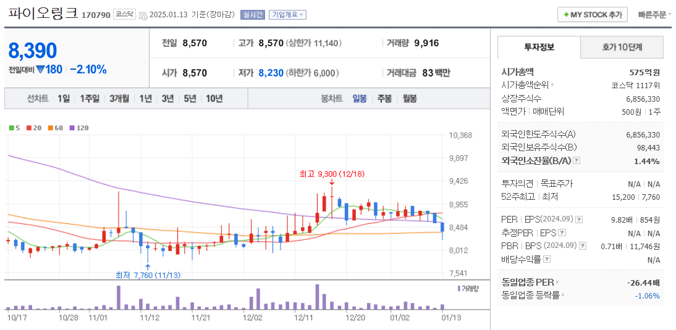The height and width of the screenshot is (330, 676).
Task: Click the 거래대금 value 83 백만
Action: pyautogui.click(x=436, y=73)
